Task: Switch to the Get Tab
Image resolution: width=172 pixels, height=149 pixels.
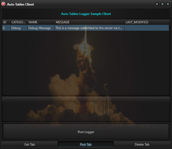Action: click(29, 145)
